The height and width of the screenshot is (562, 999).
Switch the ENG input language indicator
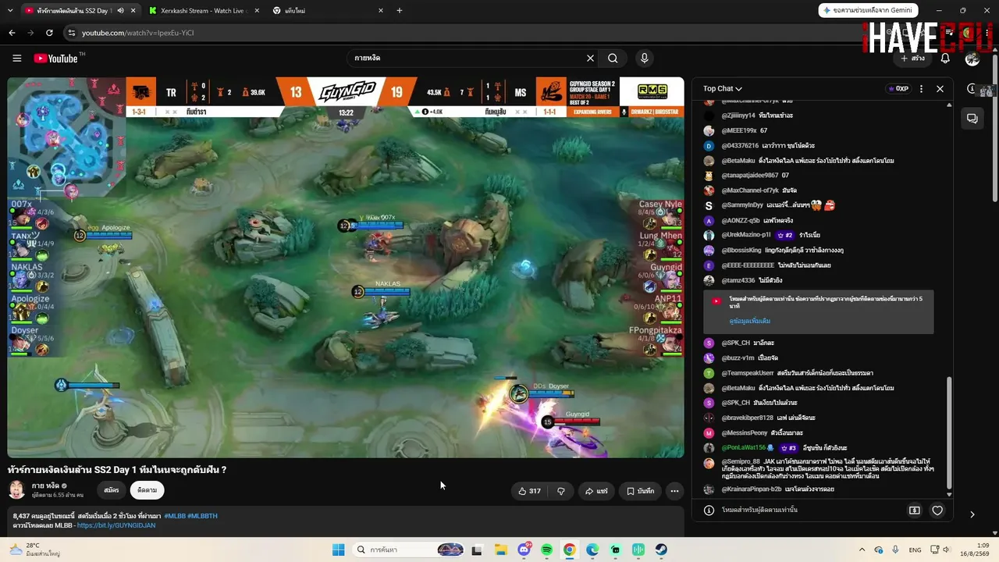pos(915,550)
